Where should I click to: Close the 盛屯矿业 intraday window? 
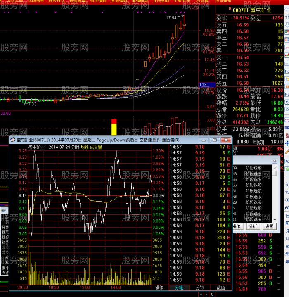[226, 140]
